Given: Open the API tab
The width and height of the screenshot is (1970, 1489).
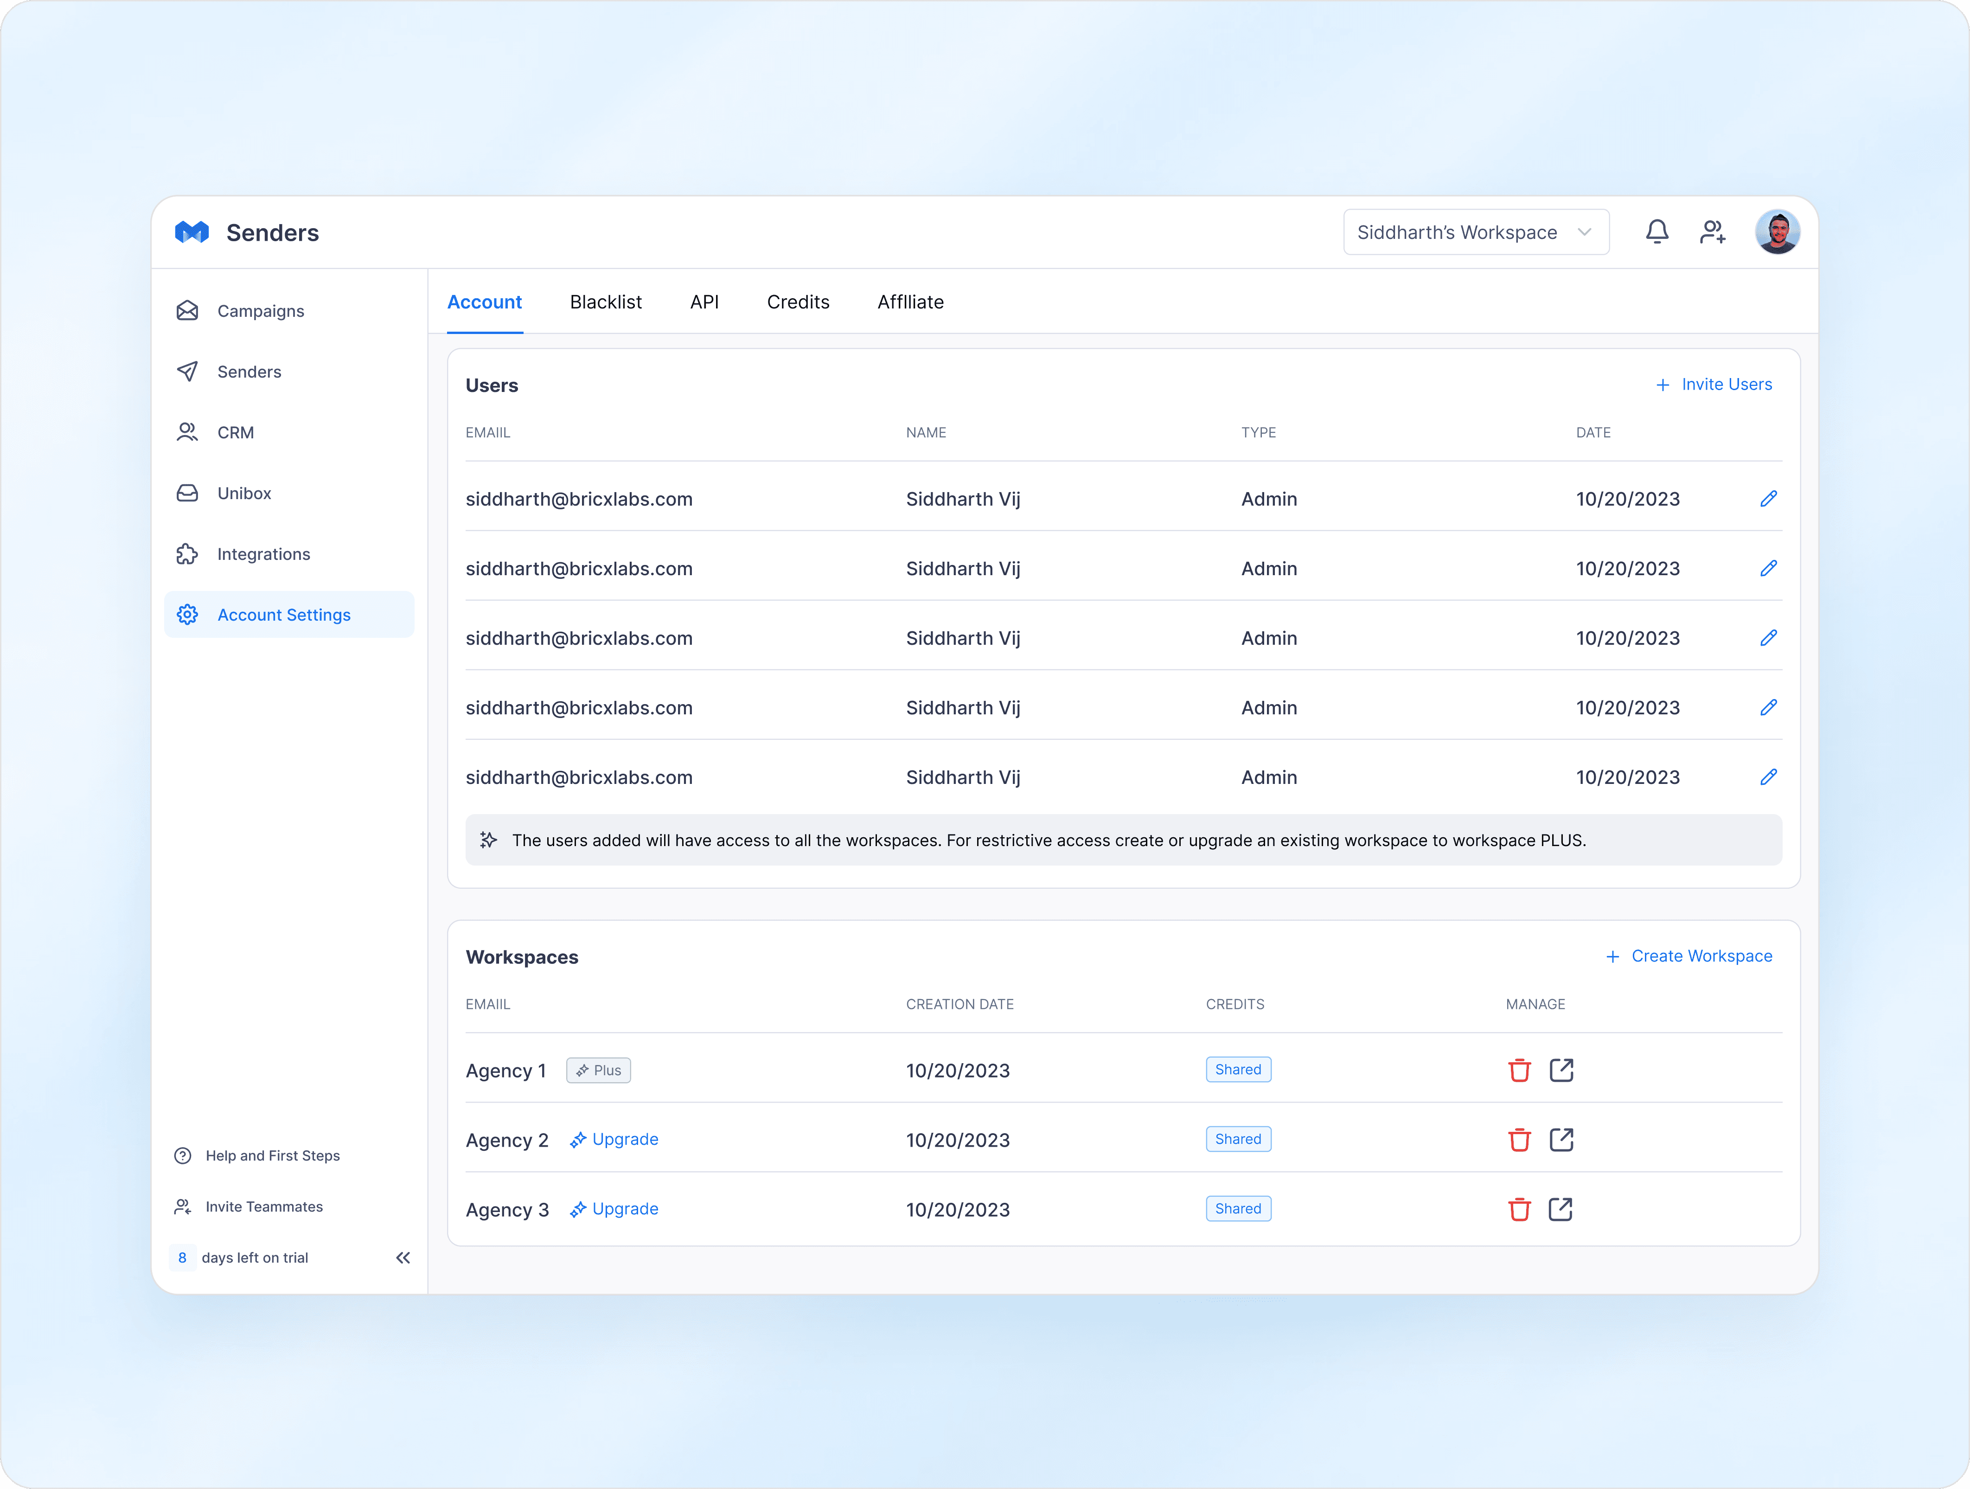Looking at the screenshot, I should [x=704, y=302].
